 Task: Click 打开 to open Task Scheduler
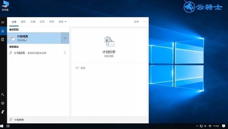[x=83, y=68]
